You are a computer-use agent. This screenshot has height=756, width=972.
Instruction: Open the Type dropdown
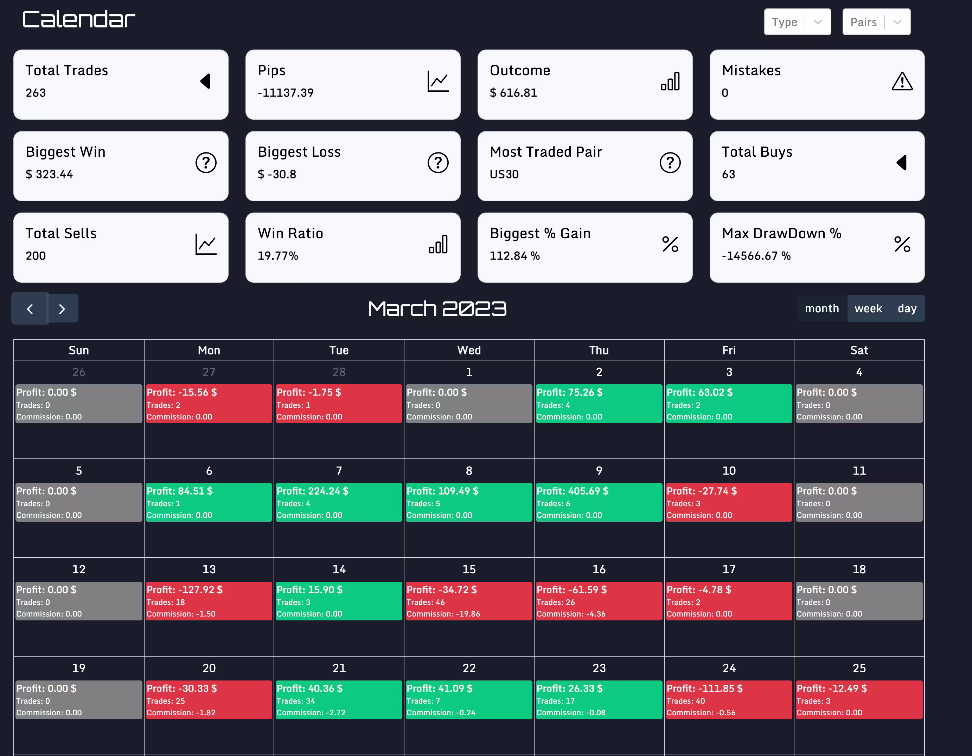click(797, 22)
